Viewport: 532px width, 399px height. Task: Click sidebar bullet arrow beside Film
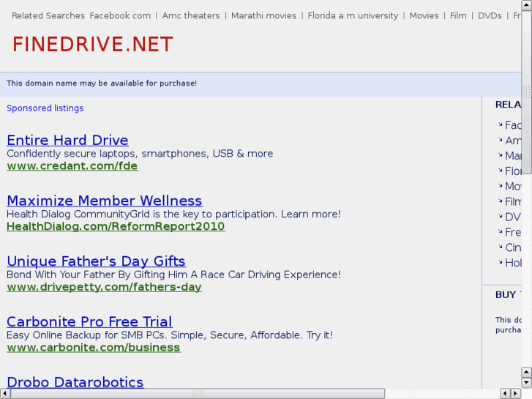500,201
